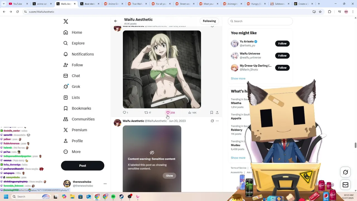Click the page vertical scrollbar thumb
Image resolution: width=357 pixels, height=201 pixels.
355,145
